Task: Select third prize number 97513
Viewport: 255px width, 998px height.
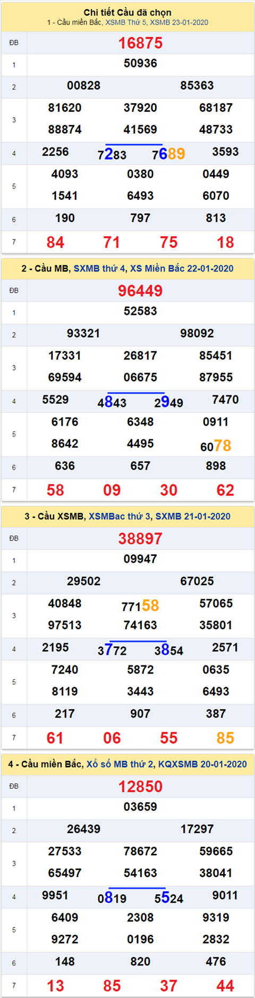Action: click(65, 626)
